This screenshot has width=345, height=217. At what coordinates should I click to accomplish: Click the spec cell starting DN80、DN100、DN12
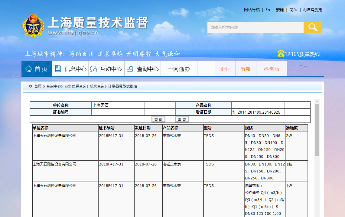click(265, 171)
